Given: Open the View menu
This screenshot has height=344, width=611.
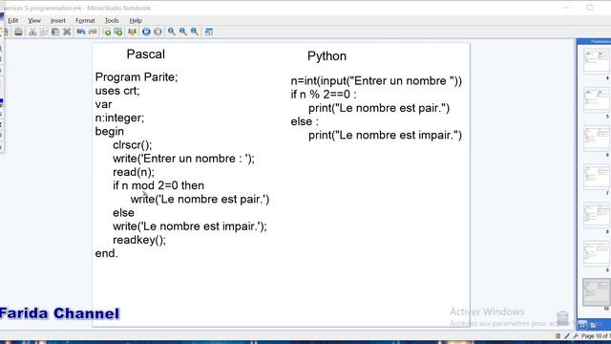Looking at the screenshot, I should (x=34, y=20).
